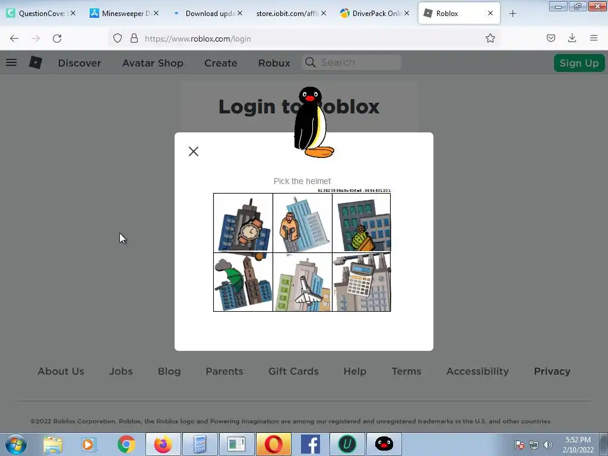Open the IObit Uninstaller taskbar icon
Screen dimensions: 608x456
pos(347,444)
